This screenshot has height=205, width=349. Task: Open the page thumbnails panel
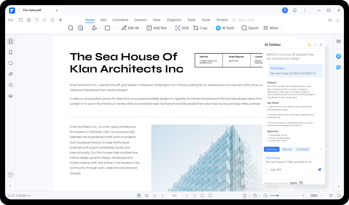click(11, 42)
